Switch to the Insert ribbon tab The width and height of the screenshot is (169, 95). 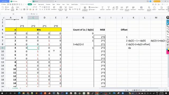pyautogui.click(x=35, y=4)
